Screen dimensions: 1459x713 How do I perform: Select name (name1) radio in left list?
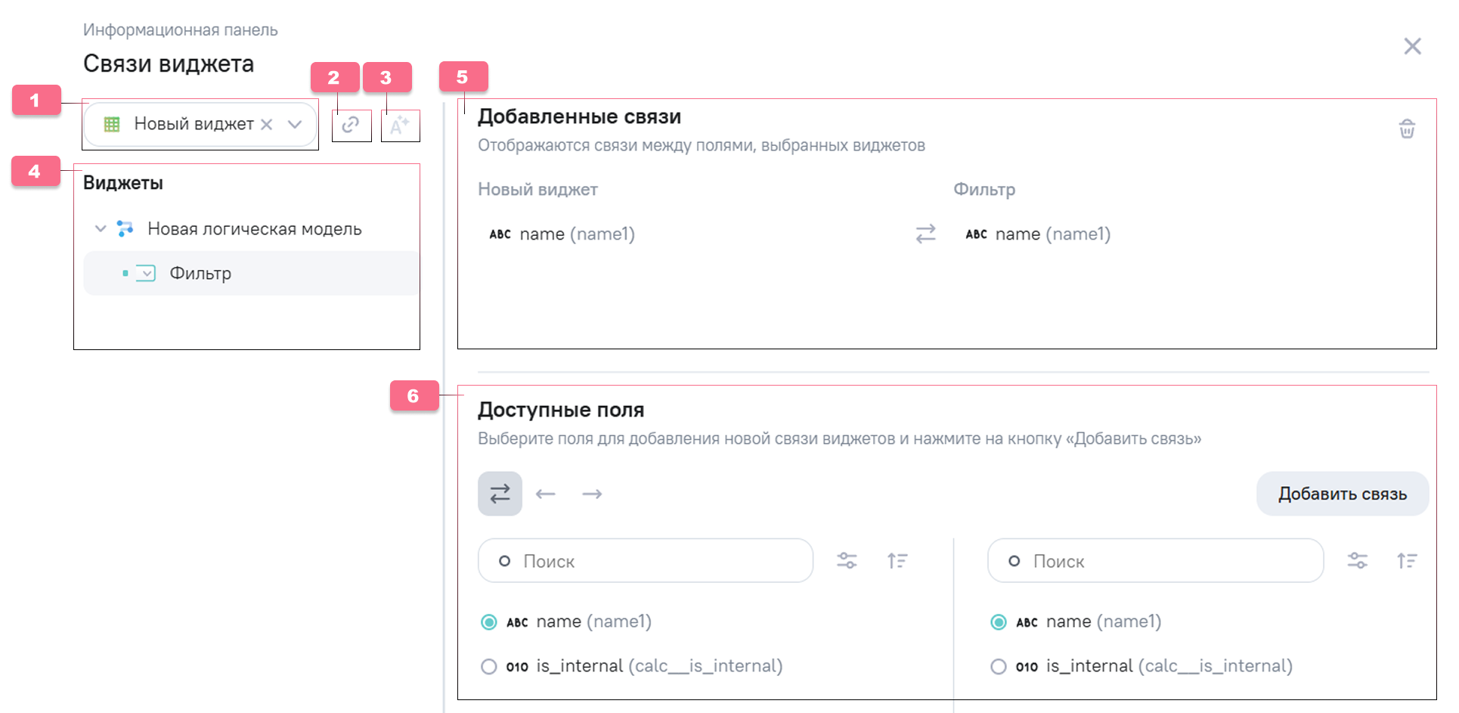(489, 622)
